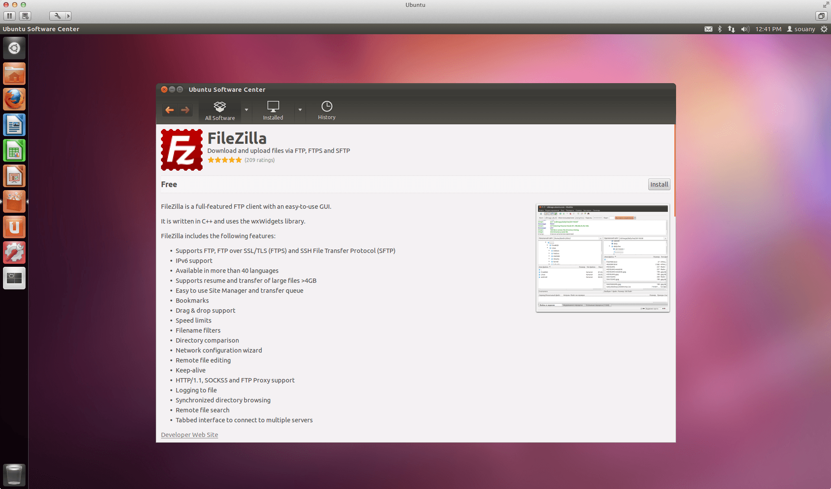
Task: Open the sound volume indicator
Action: [745, 29]
